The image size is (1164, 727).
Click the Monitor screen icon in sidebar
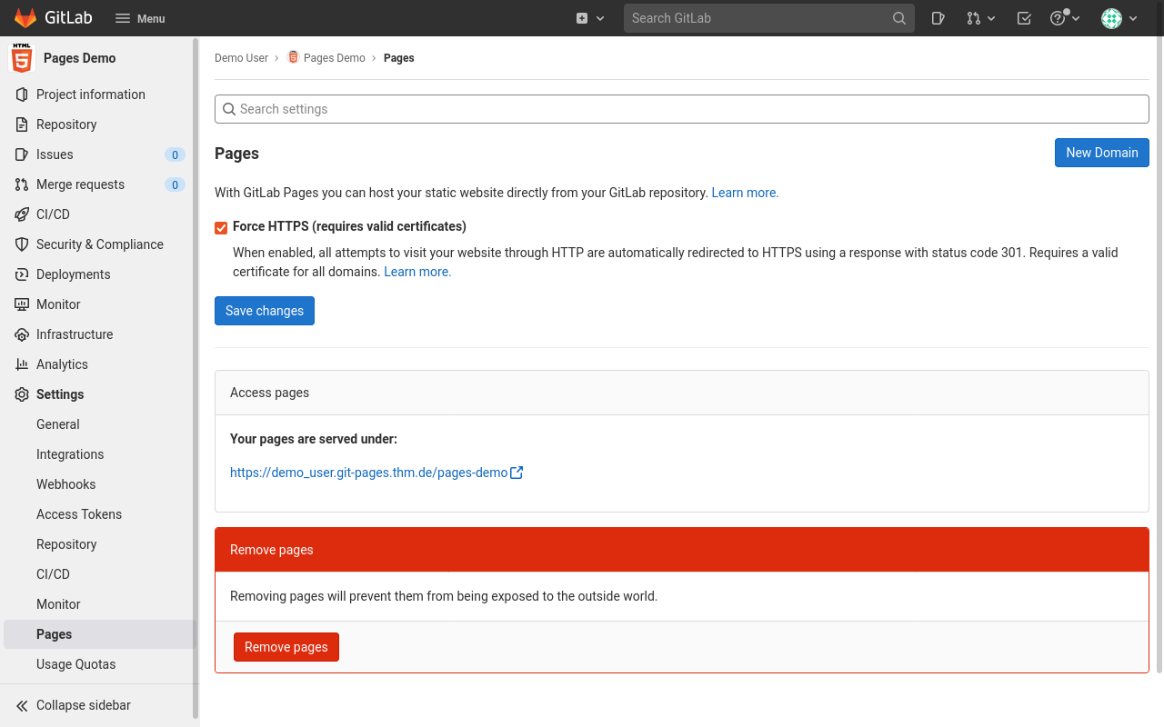pos(22,304)
